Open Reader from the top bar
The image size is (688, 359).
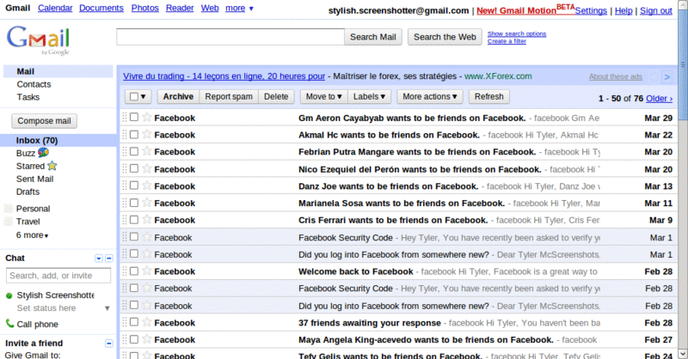click(x=180, y=8)
